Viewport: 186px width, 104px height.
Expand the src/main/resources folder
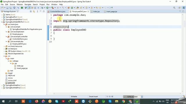[4, 46]
